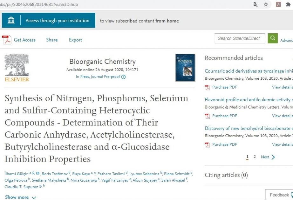This screenshot has width=293, height=200.
Task: Click the email envelope icon beside İlhami Gülçin
Action: click(38, 173)
